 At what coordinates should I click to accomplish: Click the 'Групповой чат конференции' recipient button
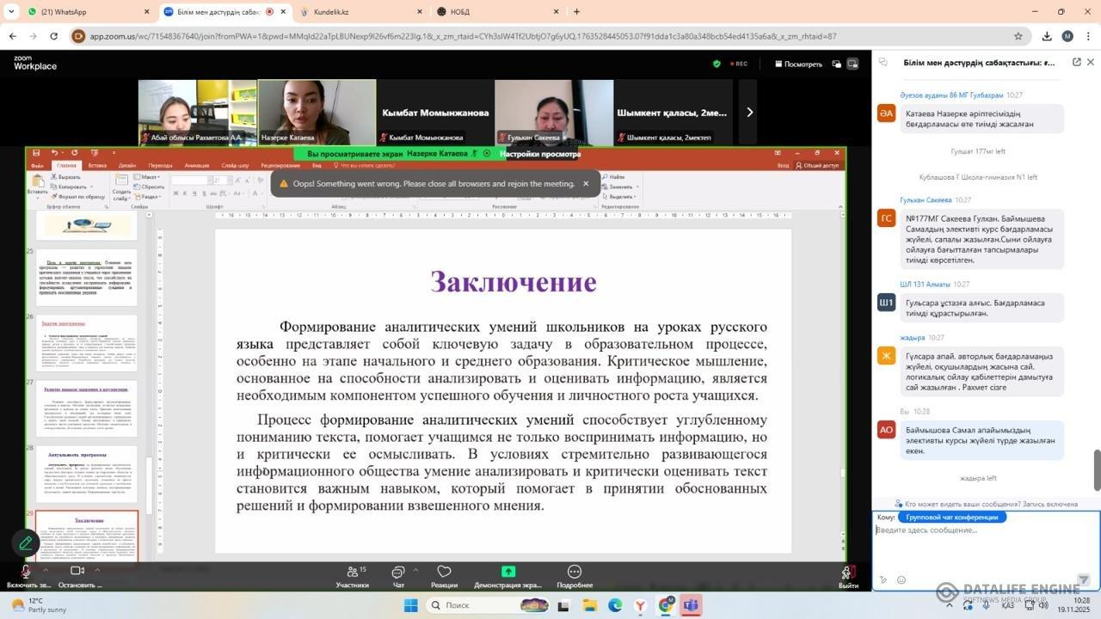952,518
